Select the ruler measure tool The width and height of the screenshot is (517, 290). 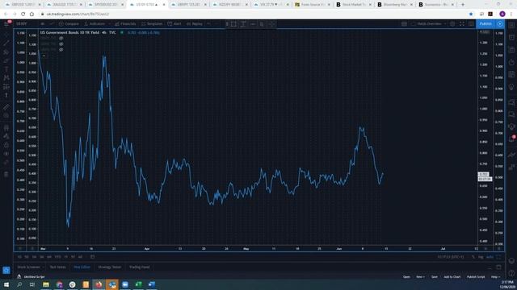pyautogui.click(x=6, y=107)
